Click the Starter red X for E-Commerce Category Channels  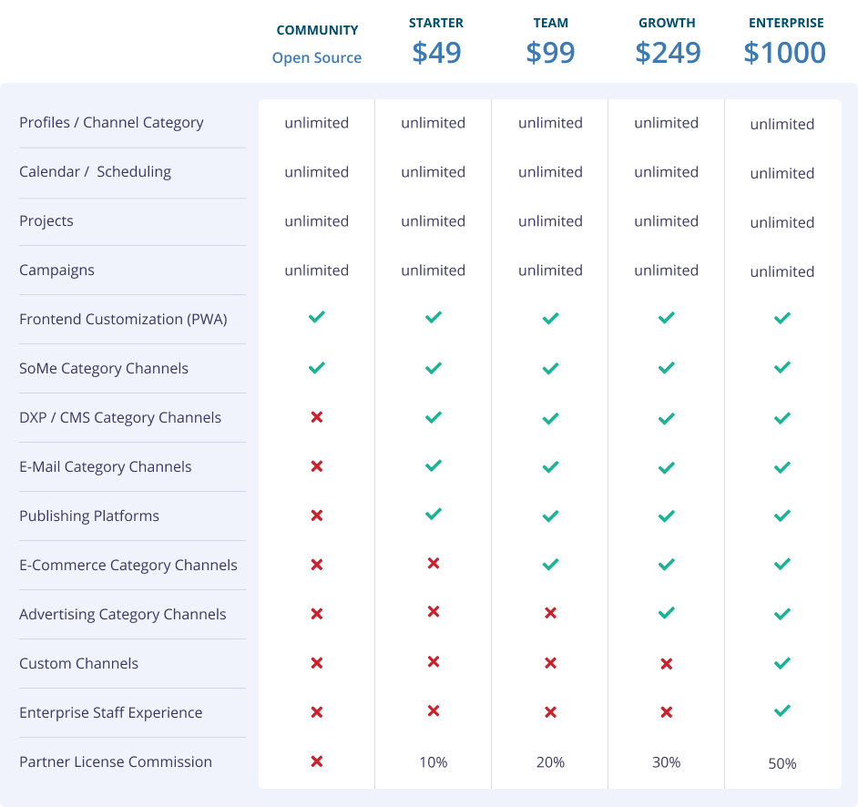434,564
